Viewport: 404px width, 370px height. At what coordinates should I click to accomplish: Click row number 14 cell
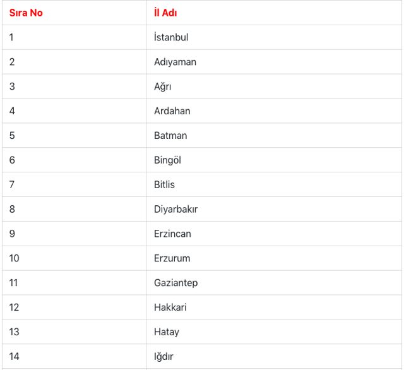[14, 357]
